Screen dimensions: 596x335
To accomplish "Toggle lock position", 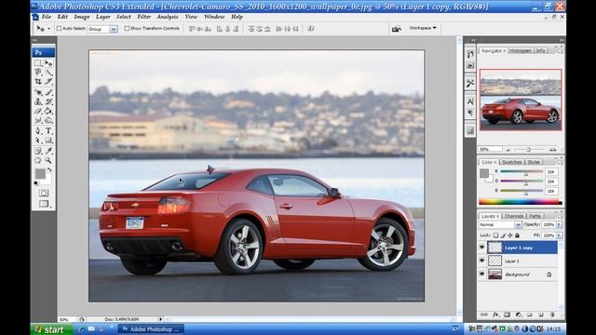I will (x=510, y=235).
